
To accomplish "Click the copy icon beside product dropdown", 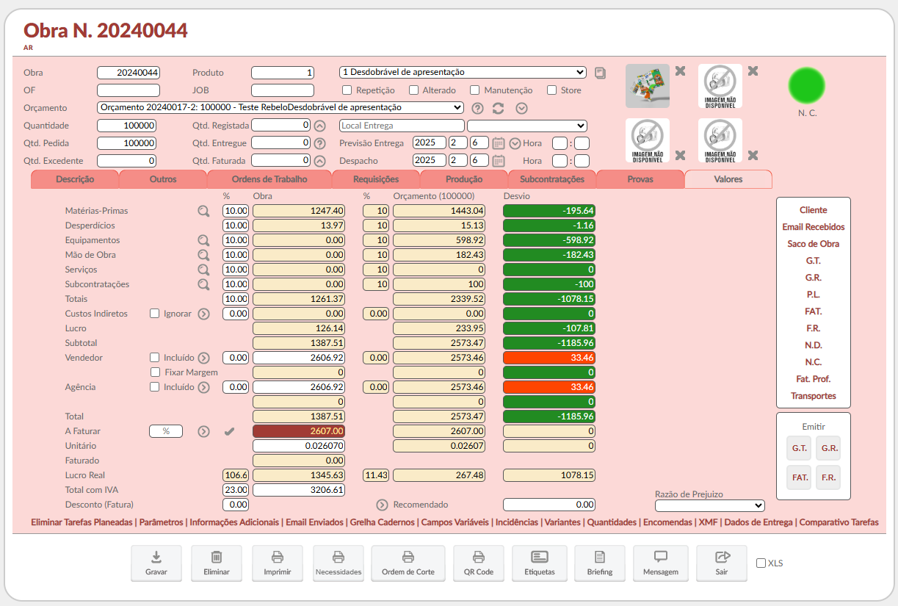I will coord(600,73).
